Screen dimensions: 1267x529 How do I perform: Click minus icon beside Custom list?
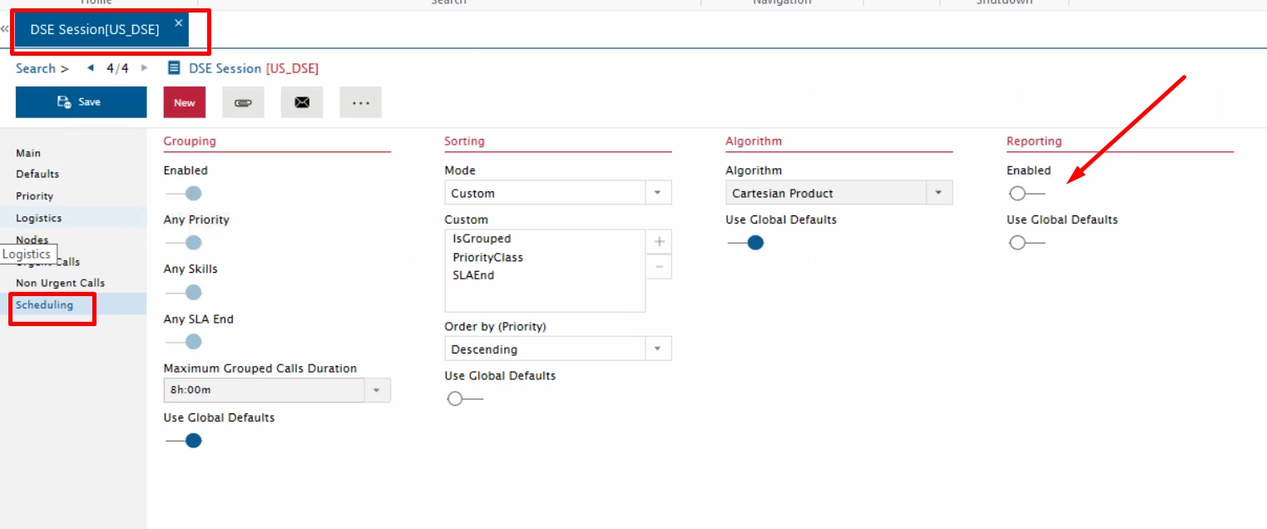pos(659,267)
